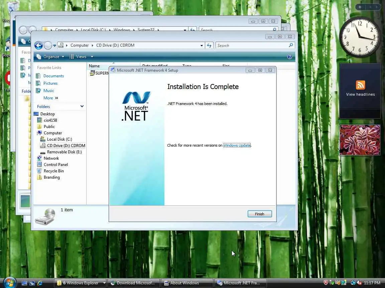Select Removable Disk (E:) in tree
Image resolution: width=385 pixels, height=288 pixels.
pyautogui.click(x=64, y=152)
